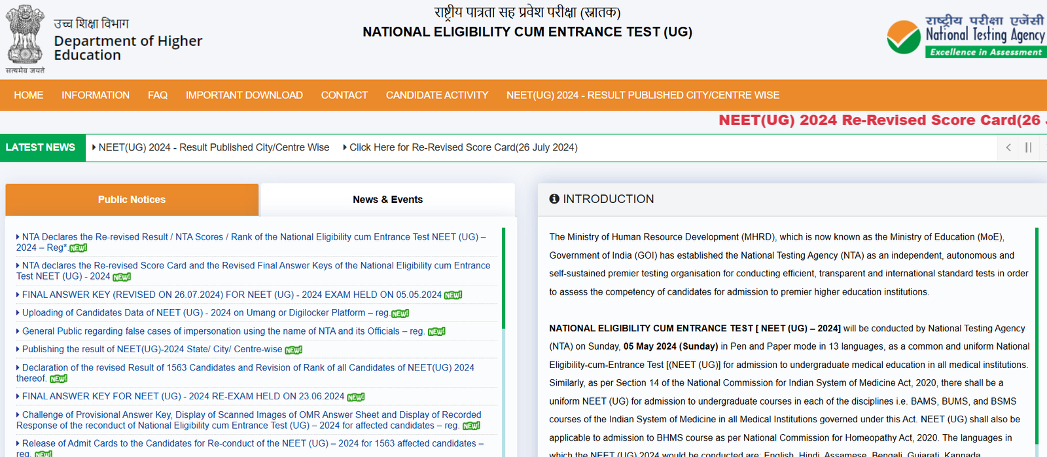Pause the latest news ticker

(1029, 147)
